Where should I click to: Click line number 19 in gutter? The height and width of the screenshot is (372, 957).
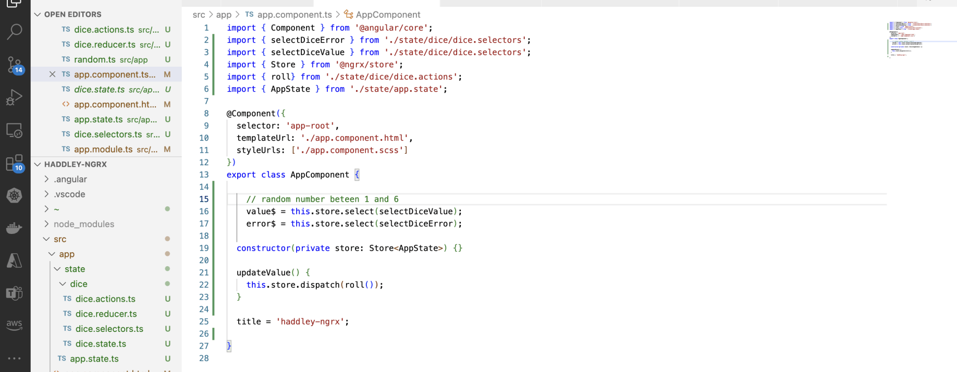(x=203, y=248)
